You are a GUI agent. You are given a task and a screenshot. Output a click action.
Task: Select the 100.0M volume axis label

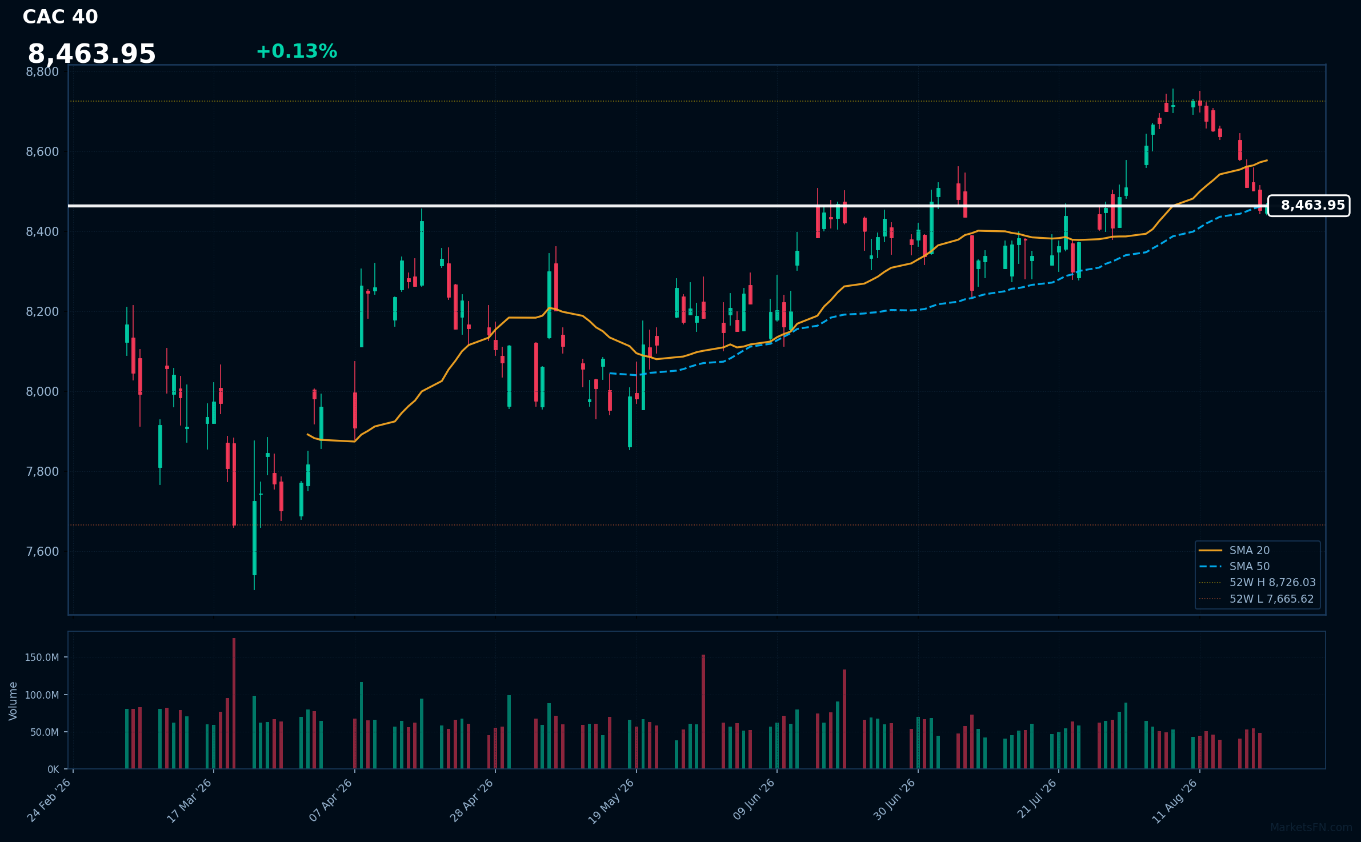pos(42,695)
